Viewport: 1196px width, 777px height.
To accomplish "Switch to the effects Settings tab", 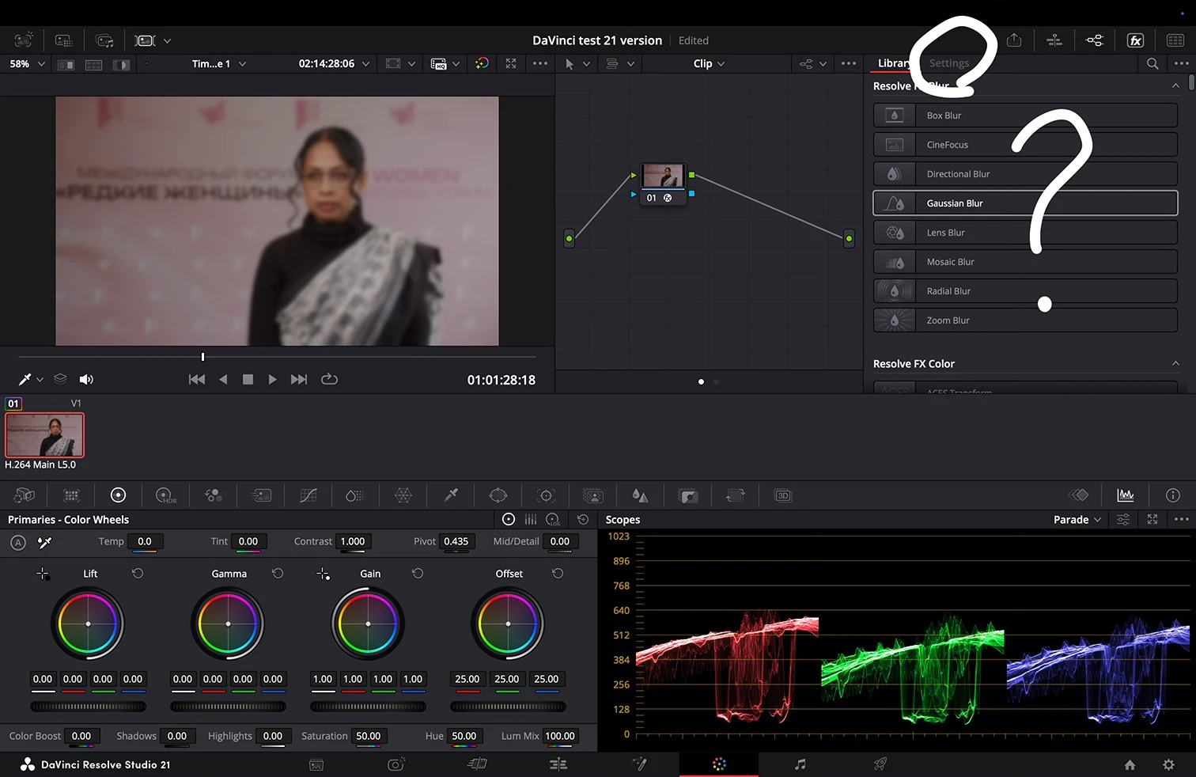I will tap(949, 63).
